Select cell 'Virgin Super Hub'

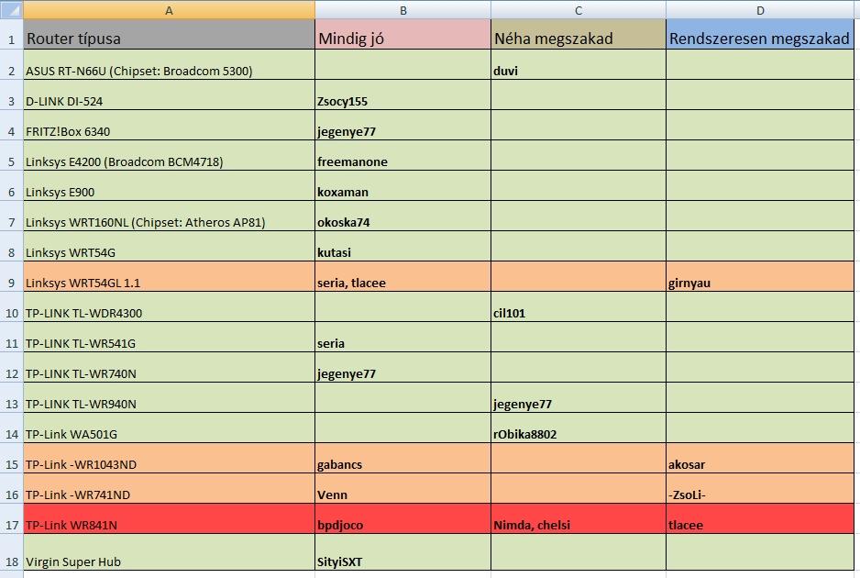[169, 551]
